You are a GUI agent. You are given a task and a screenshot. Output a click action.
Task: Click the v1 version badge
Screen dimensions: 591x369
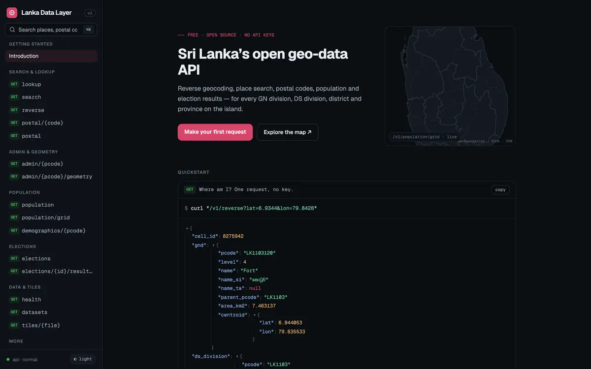90,13
